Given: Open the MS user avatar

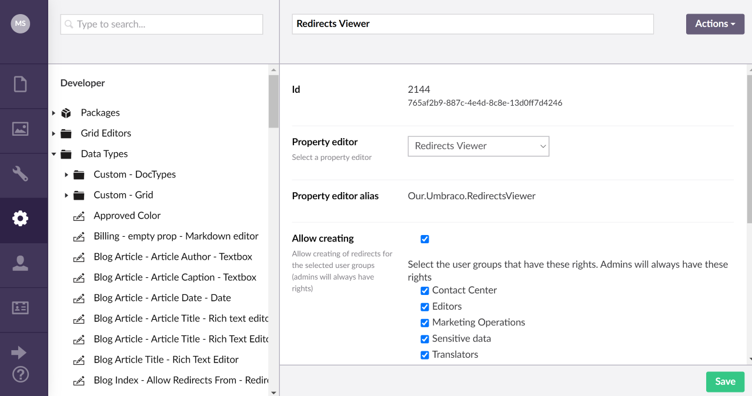Looking at the screenshot, I should point(21,24).
